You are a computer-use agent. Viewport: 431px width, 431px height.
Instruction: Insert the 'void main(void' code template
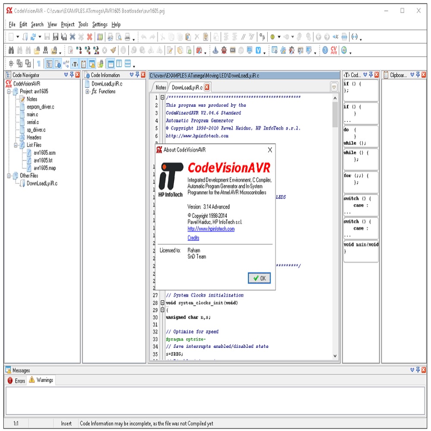pos(361,251)
